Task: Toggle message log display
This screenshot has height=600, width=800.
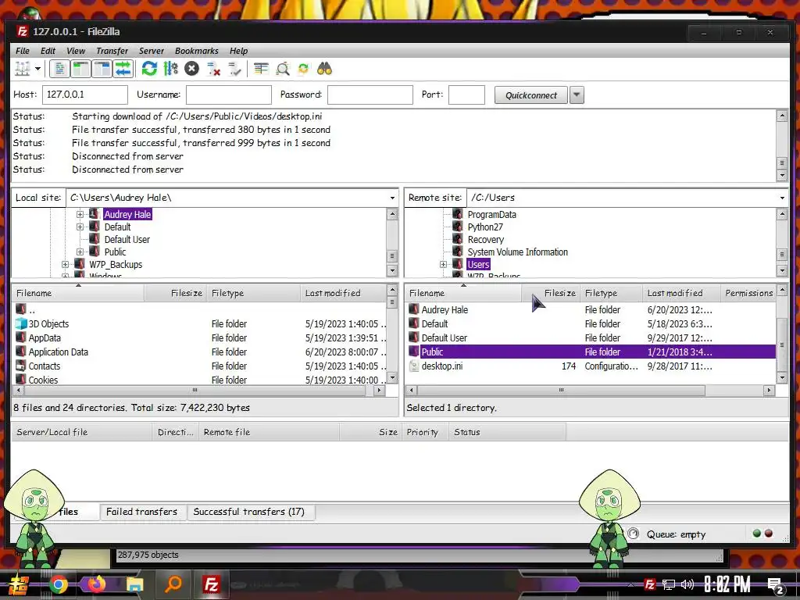Action: click(x=59, y=69)
